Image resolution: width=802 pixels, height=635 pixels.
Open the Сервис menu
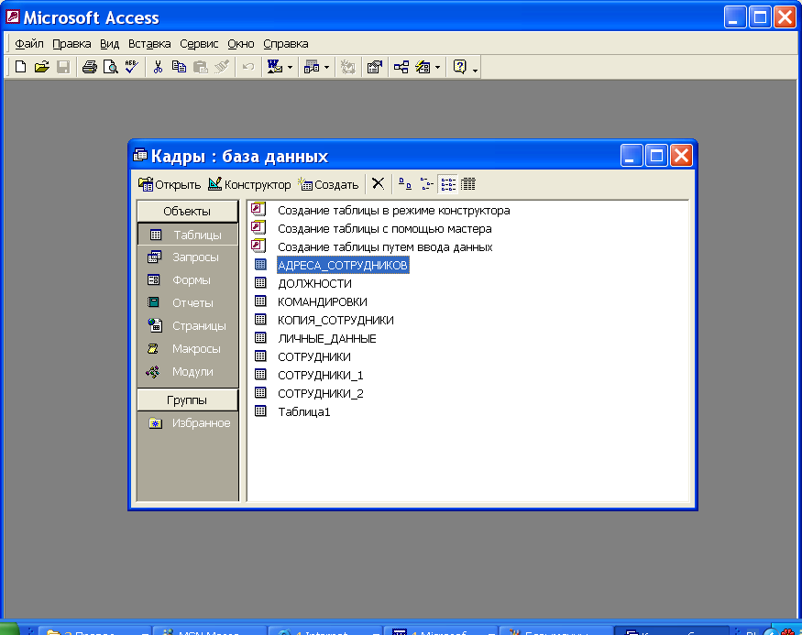pyautogui.click(x=199, y=44)
